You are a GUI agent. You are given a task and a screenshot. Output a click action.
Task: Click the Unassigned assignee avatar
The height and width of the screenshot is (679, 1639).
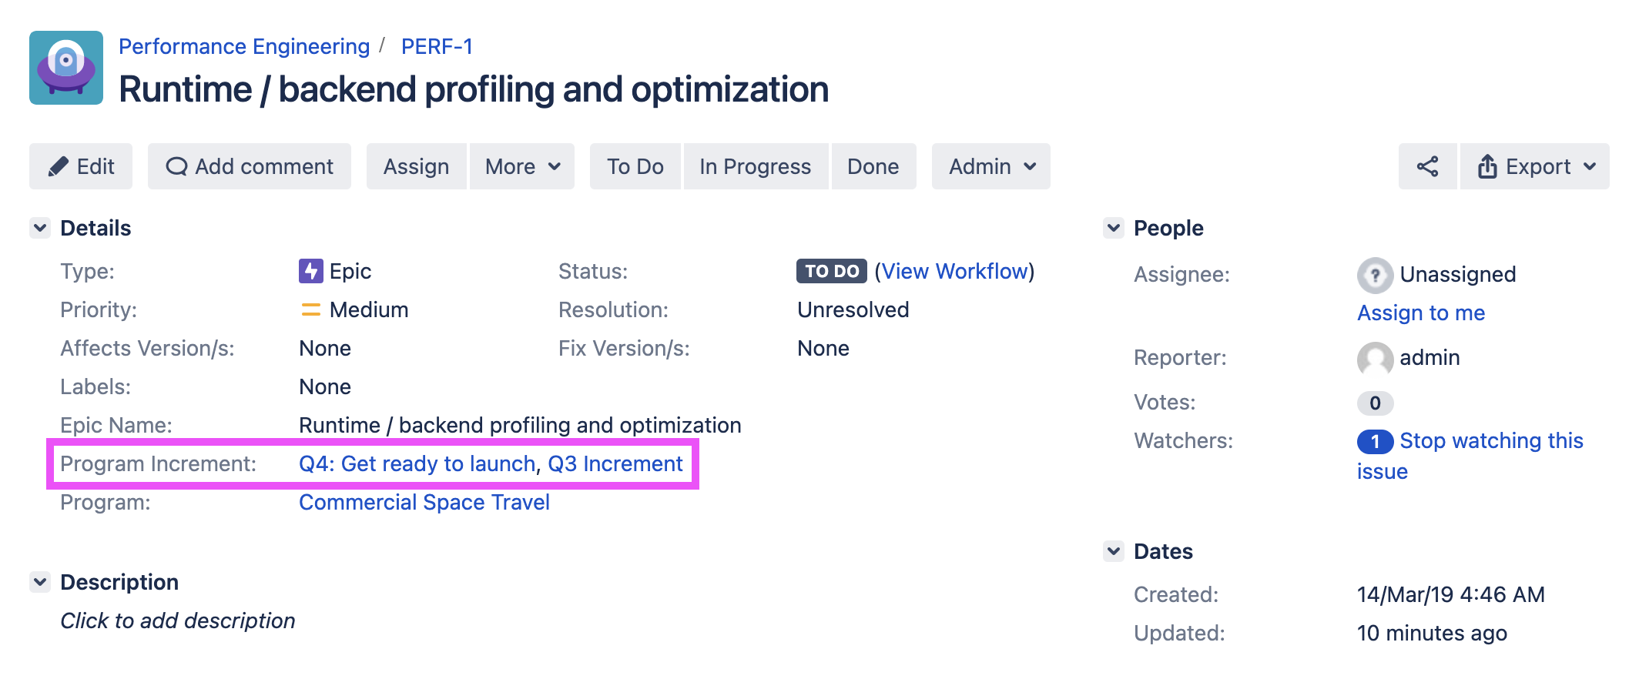click(1375, 275)
